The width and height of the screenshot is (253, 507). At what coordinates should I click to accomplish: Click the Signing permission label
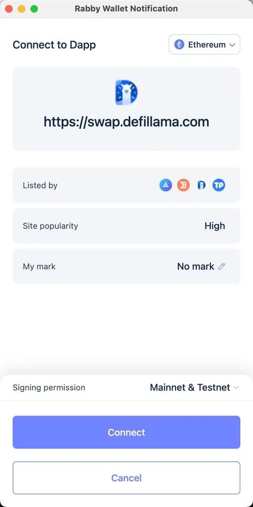(49, 387)
